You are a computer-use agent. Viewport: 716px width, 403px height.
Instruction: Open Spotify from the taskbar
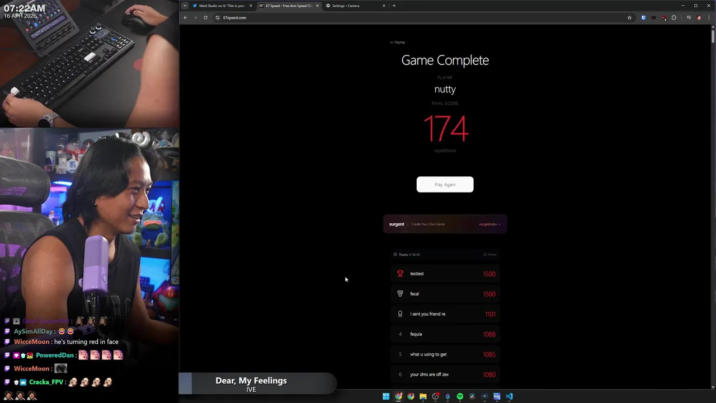point(460,396)
